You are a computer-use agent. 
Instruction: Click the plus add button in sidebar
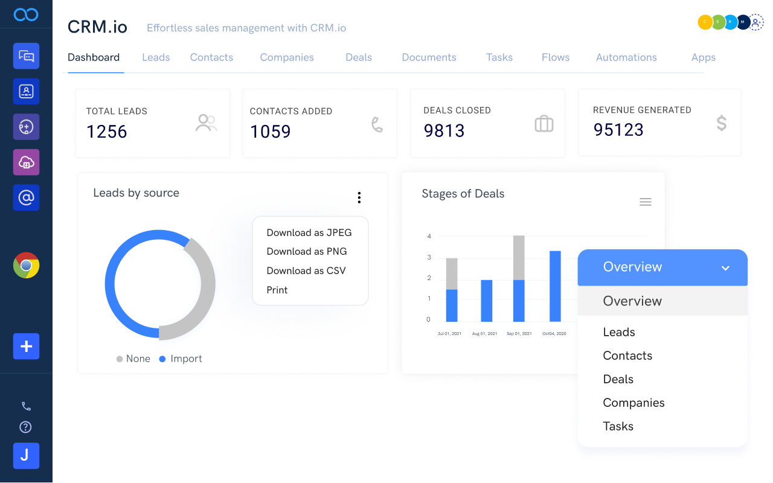click(26, 347)
